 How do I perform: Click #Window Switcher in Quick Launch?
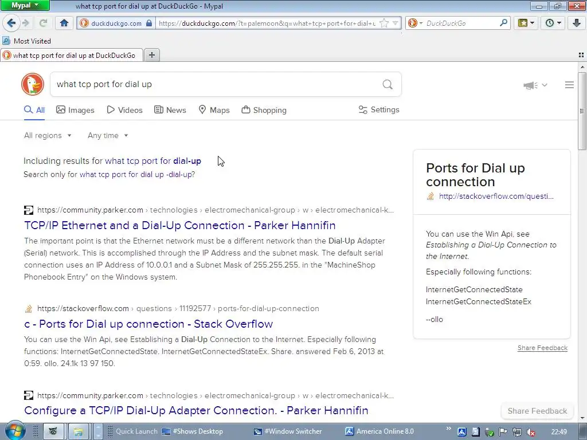[x=288, y=431]
